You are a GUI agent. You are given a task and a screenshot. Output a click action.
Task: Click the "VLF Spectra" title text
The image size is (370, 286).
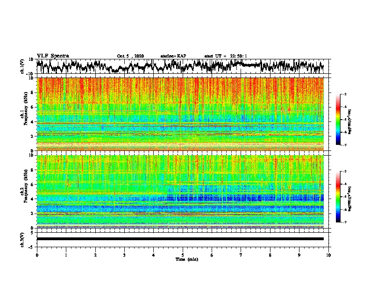coord(53,56)
